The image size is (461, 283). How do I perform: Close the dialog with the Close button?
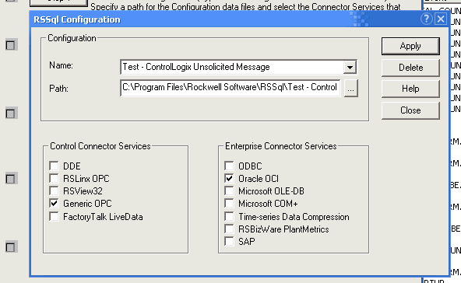coord(410,110)
